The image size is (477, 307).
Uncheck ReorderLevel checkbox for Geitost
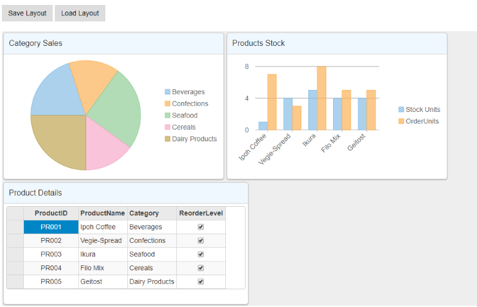(201, 282)
